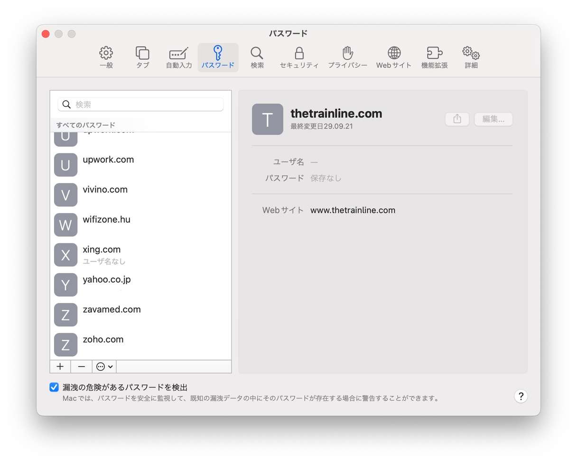Select the upwork.com password entry
Image resolution: width=577 pixels, height=464 pixels.
[x=140, y=165]
